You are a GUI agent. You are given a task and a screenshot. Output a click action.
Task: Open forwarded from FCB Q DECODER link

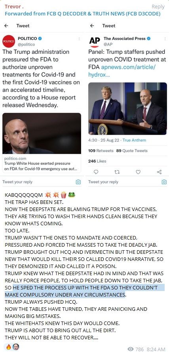tap(83, 14)
